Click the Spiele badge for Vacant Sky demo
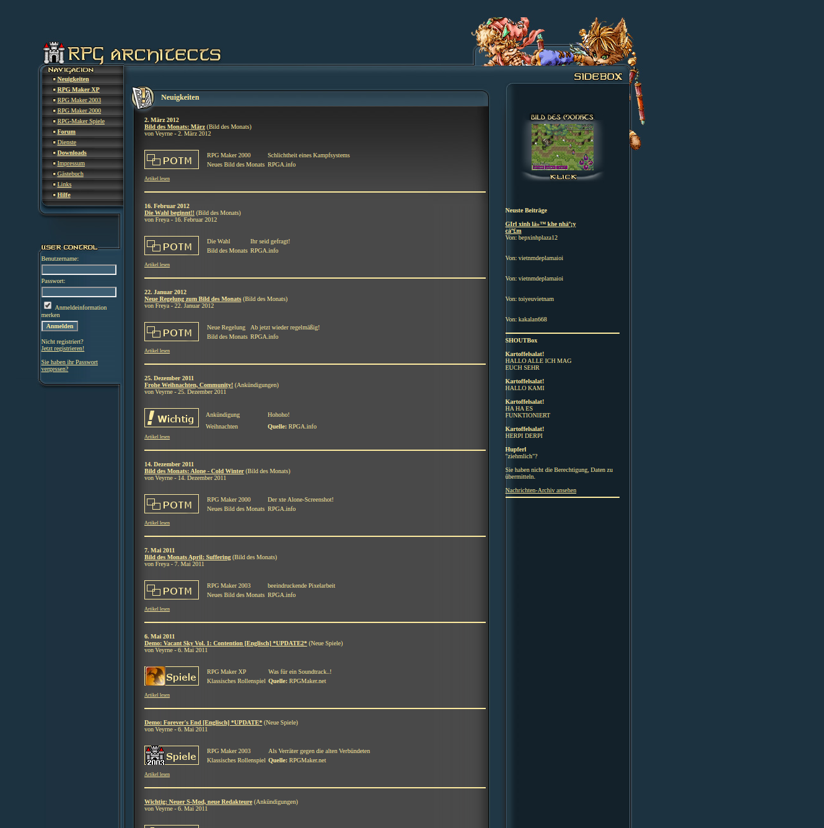 click(x=172, y=676)
